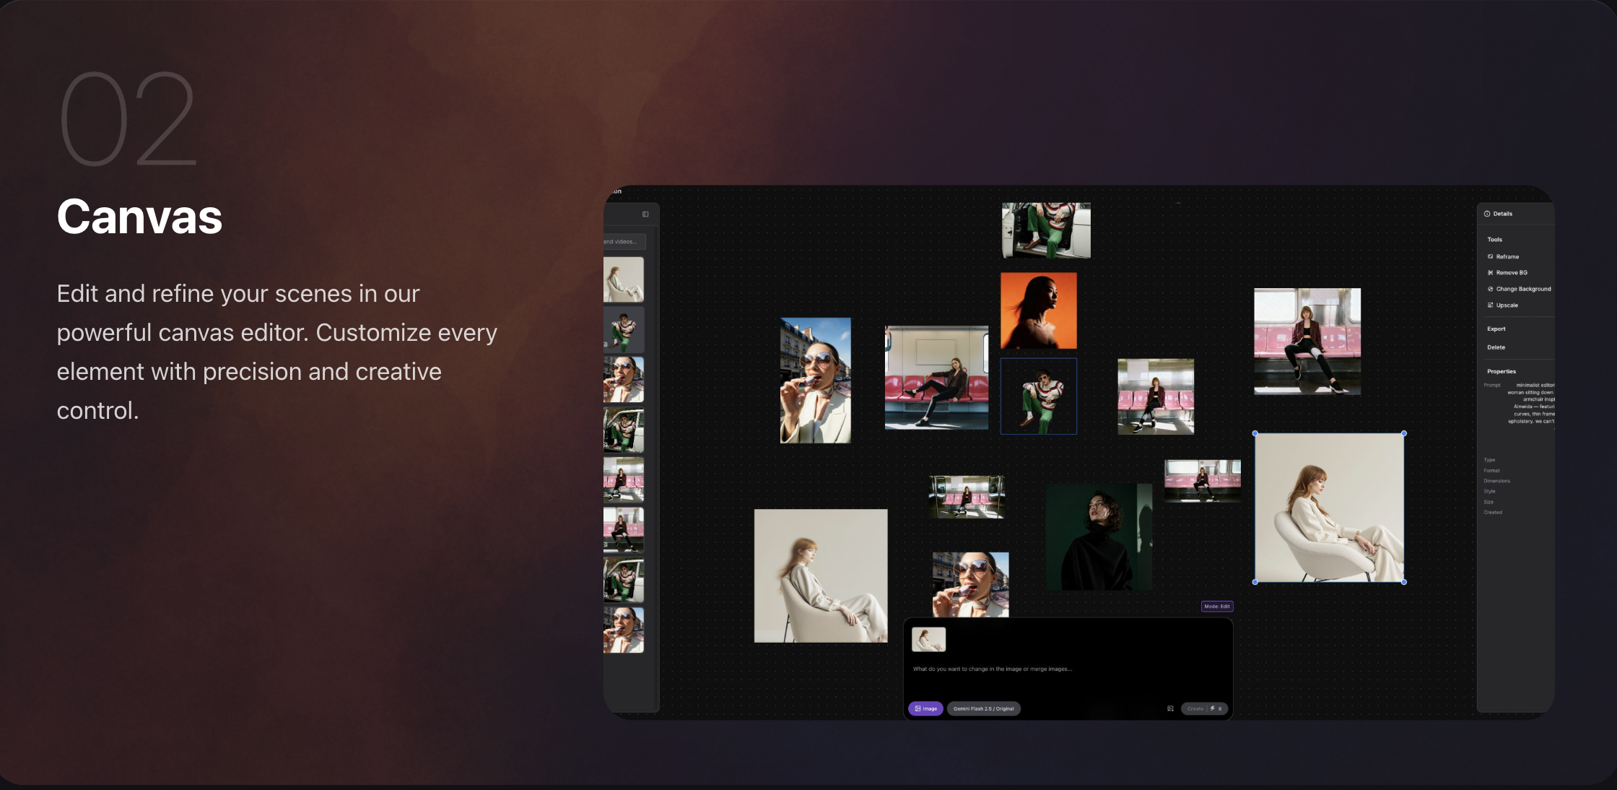Click the Details info icon
Viewport: 1617px width, 790px height.
coord(1487,214)
